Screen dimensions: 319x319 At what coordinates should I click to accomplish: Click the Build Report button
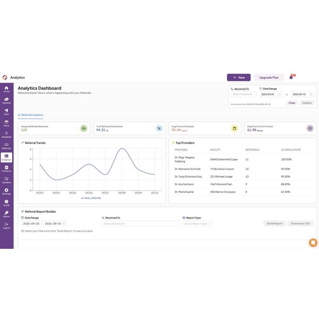click(275, 223)
